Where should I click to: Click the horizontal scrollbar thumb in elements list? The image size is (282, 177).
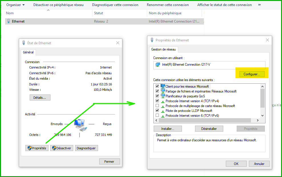[205, 120]
